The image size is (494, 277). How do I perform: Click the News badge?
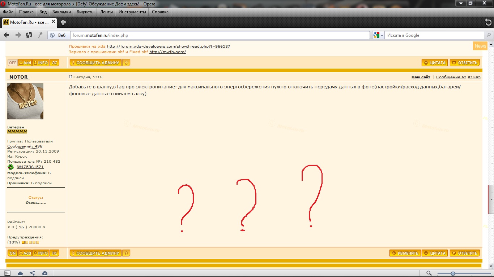point(480,46)
